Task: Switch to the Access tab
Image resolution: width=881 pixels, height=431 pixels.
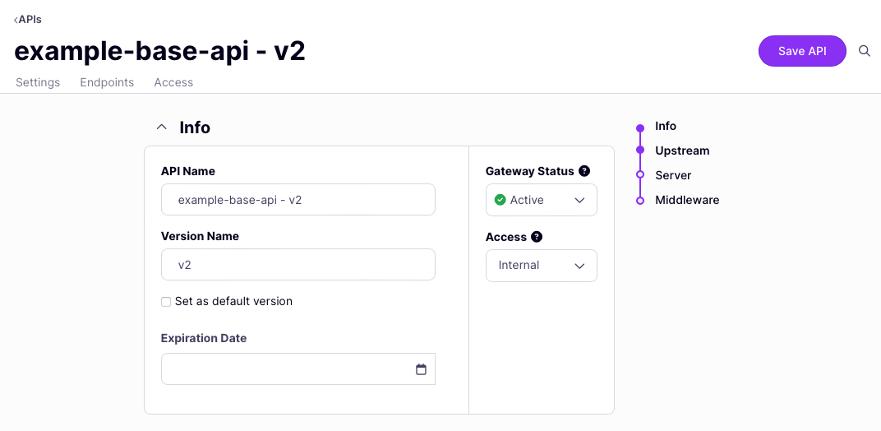Action: pyautogui.click(x=173, y=82)
